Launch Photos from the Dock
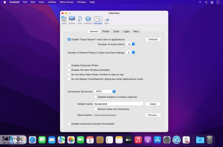 pyautogui.click(x=71, y=140)
